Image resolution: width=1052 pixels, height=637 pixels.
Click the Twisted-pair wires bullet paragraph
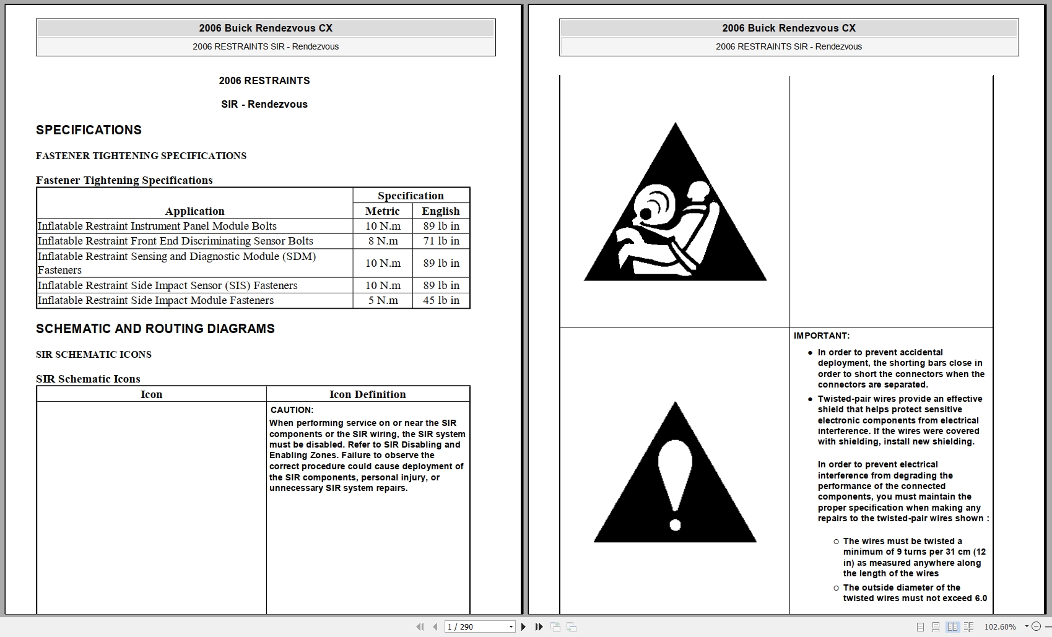point(900,420)
